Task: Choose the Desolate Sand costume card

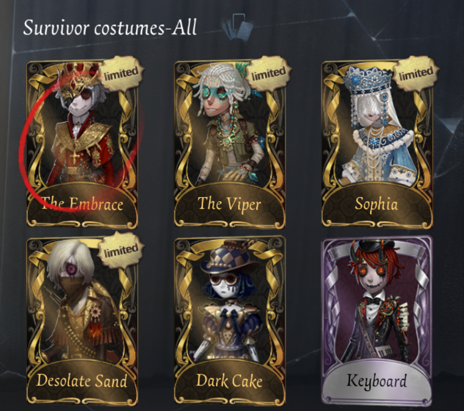Action: (x=82, y=321)
